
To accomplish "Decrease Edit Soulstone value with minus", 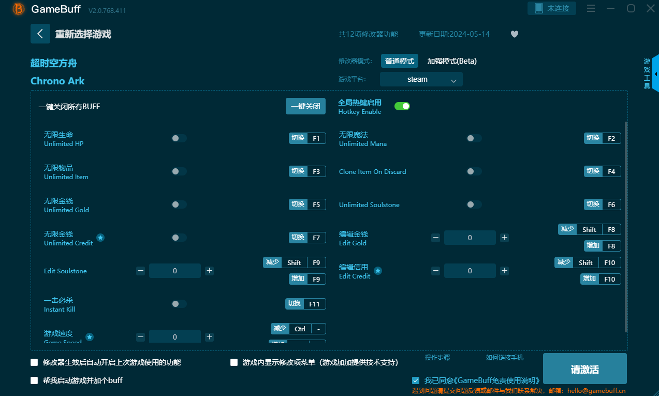I will (x=141, y=271).
